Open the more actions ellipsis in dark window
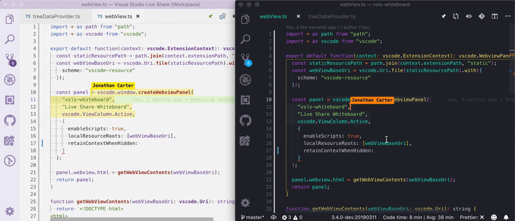Image resolution: width=515 pixels, height=221 pixels. click(x=507, y=16)
